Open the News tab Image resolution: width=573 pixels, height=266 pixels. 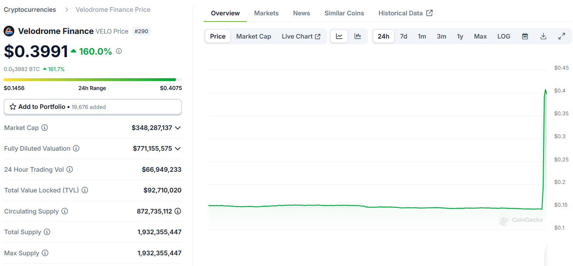pyautogui.click(x=301, y=13)
